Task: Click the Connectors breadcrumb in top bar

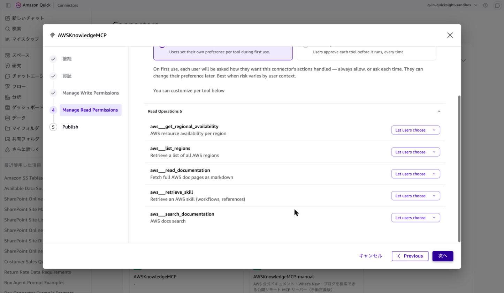Action: tap(68, 5)
